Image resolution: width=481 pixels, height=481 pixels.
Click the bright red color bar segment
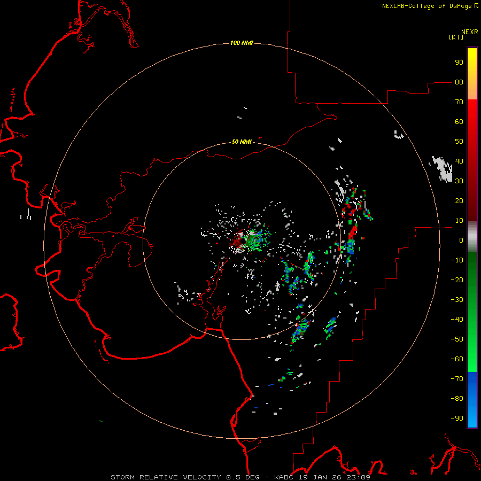[x=472, y=111]
